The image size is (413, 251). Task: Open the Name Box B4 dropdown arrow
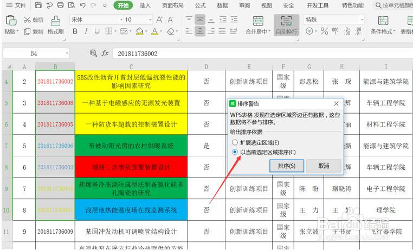67,54
